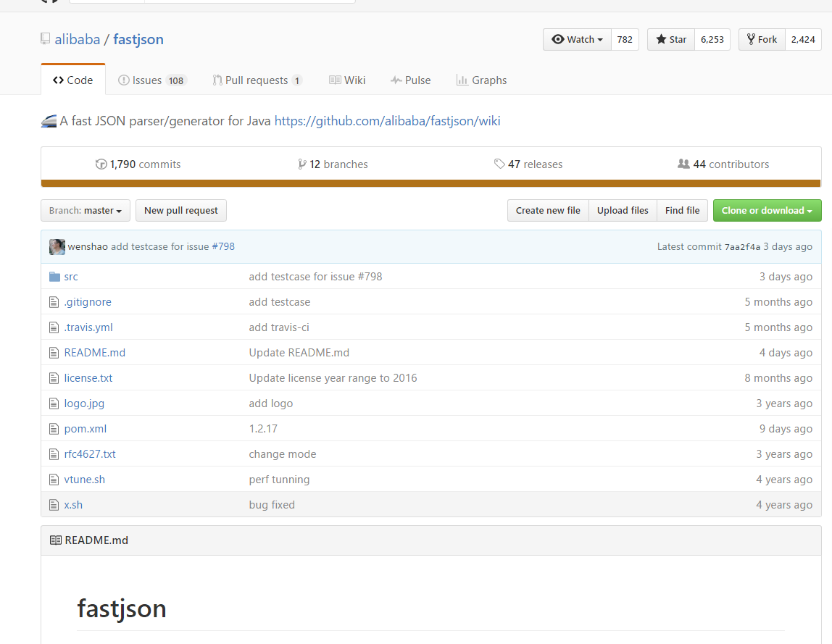
Task: Click the train emoji in description
Action: coord(49,122)
